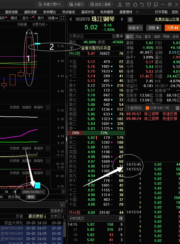
Task: Click the panel collapse arrow left of order book
Action: point(67,139)
